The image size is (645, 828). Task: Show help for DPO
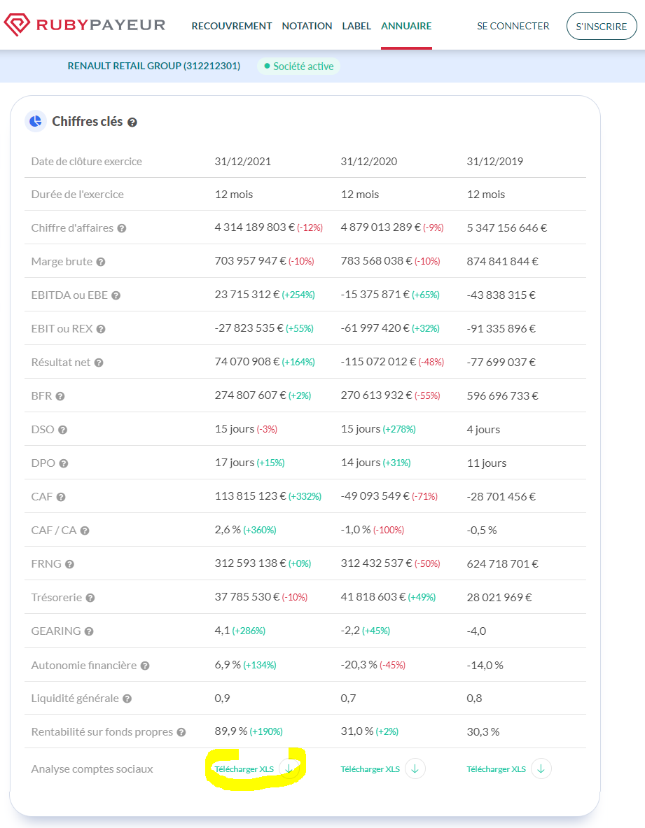point(64,463)
